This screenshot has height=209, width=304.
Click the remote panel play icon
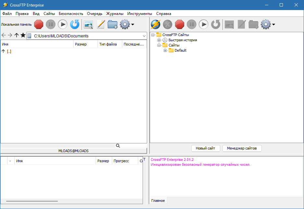click(204, 24)
